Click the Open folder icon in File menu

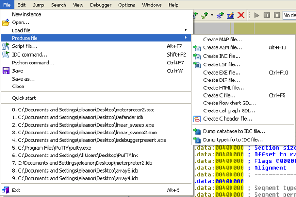coord(6,22)
